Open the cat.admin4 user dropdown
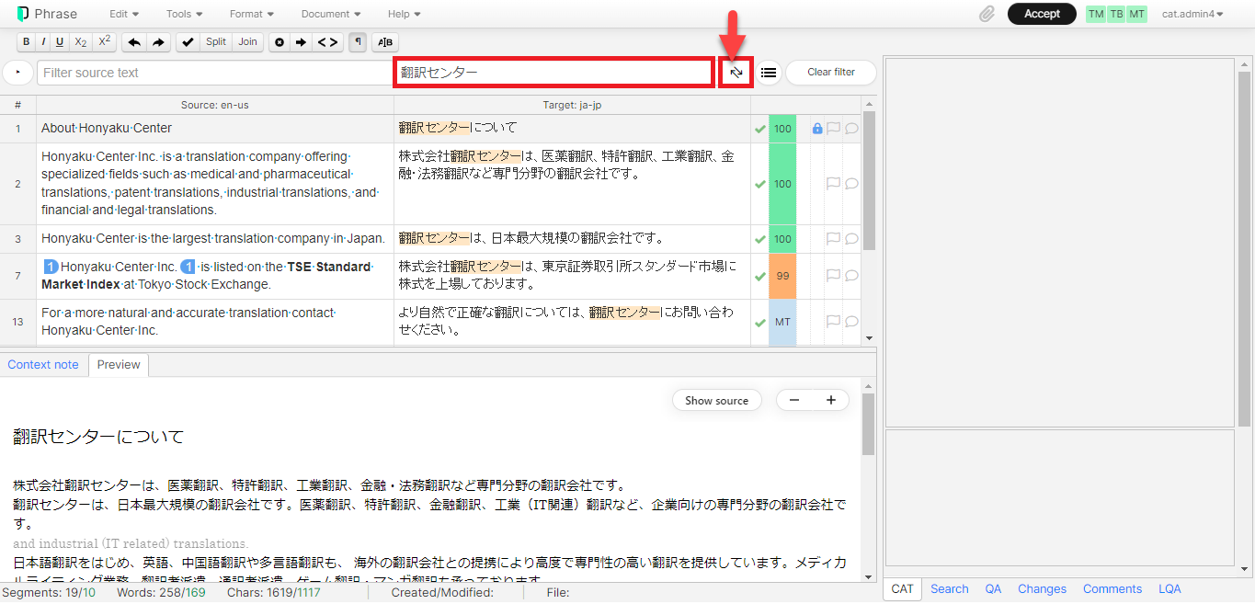The width and height of the screenshot is (1255, 604). click(x=1192, y=14)
